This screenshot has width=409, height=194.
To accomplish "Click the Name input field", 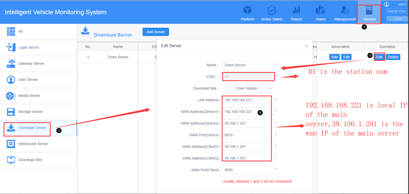I will [x=248, y=65].
